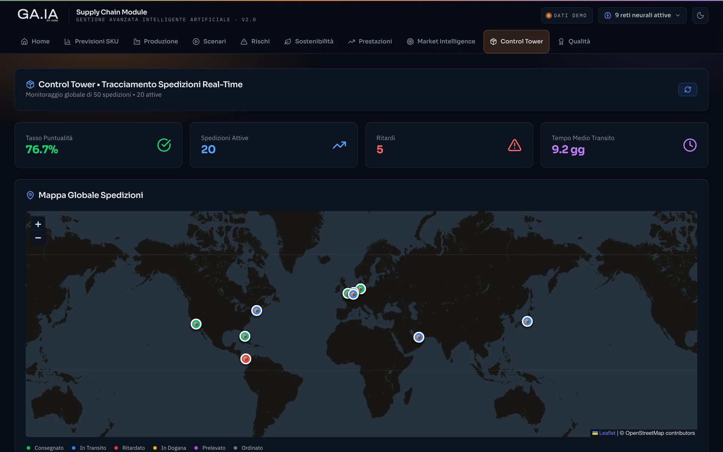723x452 pixels.
Task: Click the red warning triangle on Ritardi
Action: [514, 145]
